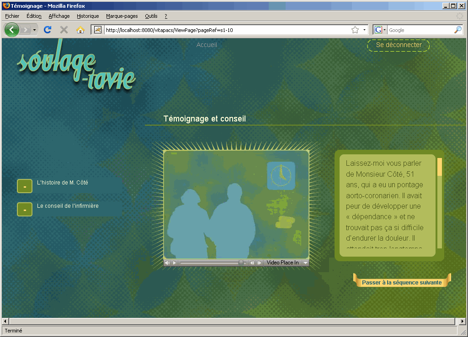The image size is (468, 337).
Task: Click the search magnifier icon
Action: click(x=457, y=30)
